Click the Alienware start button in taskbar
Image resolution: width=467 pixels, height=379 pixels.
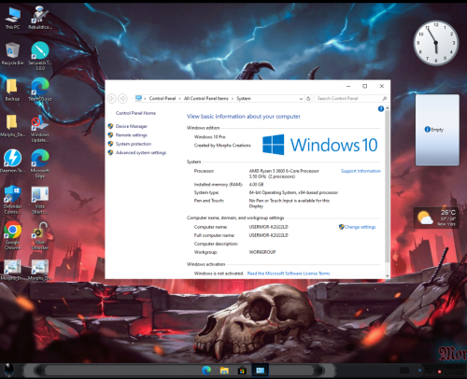(x=9, y=371)
